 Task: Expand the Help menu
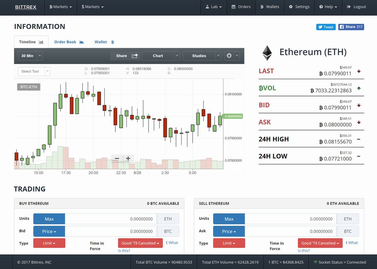click(328, 7)
